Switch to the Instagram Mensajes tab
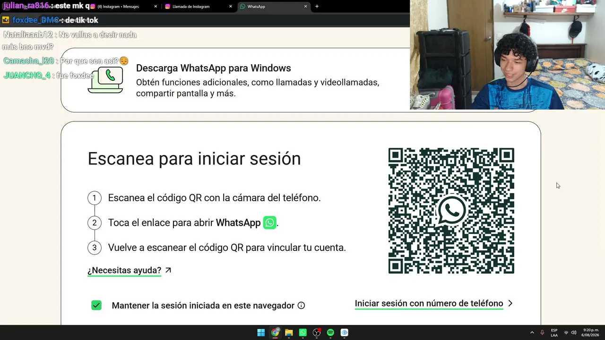Viewport: 605px width, 340px height. (123, 7)
